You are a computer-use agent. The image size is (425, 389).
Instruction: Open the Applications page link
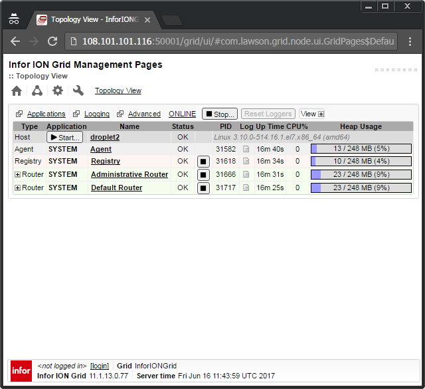pyautogui.click(x=46, y=114)
